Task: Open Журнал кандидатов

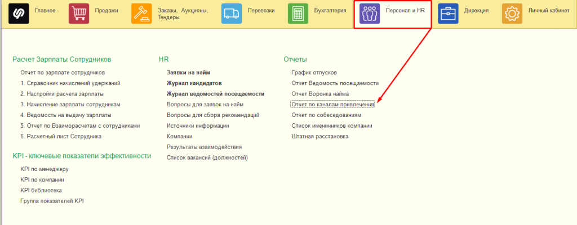Action: [194, 83]
